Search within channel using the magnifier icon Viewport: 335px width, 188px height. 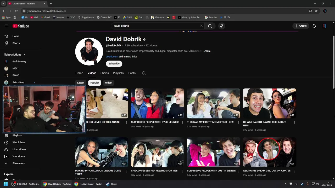(144, 73)
